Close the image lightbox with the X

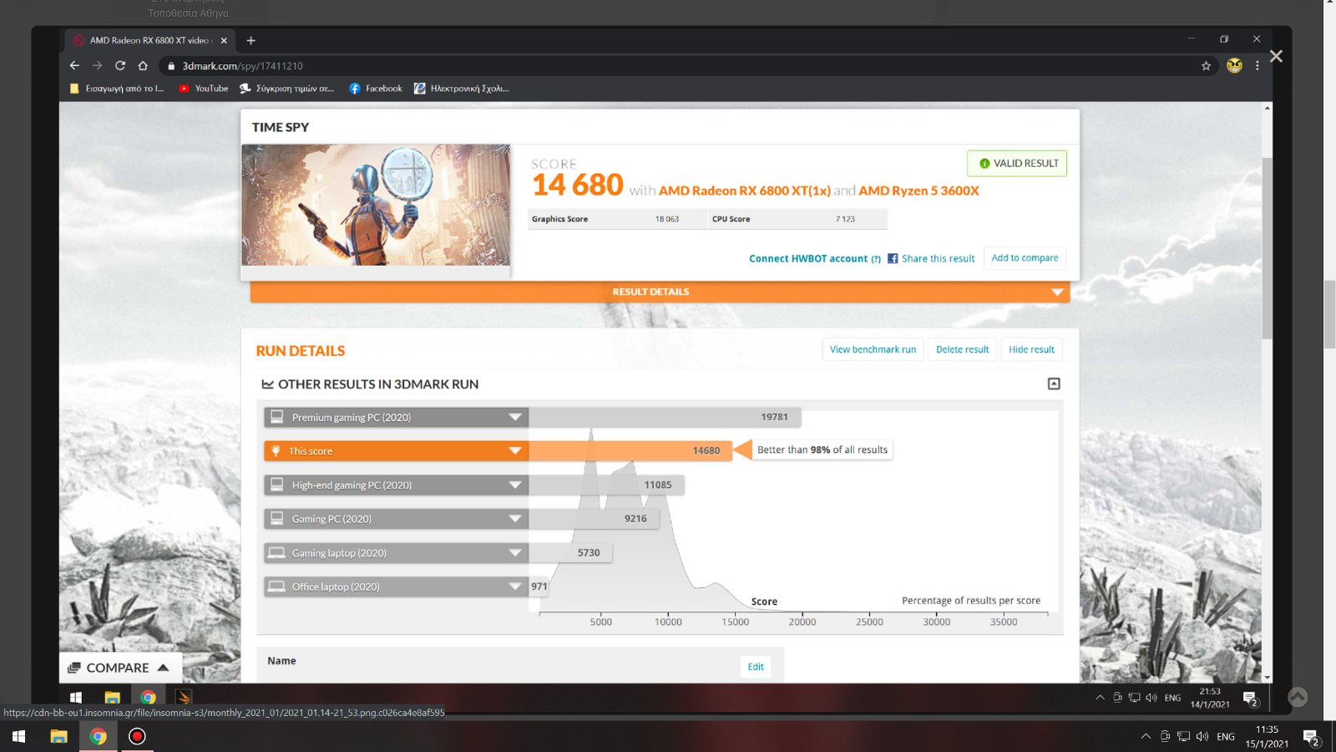[1276, 56]
